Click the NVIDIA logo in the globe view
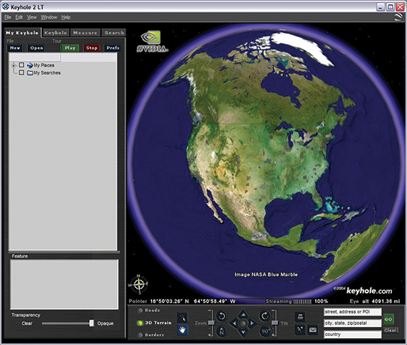Screen dimensions: 407x345 click(x=152, y=41)
